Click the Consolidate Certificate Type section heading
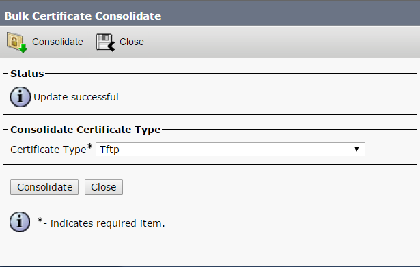This screenshot has width=420, height=267. pos(85,130)
